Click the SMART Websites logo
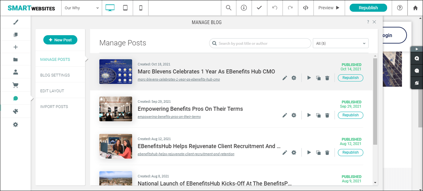The height and width of the screenshot is (191, 423). (31, 8)
